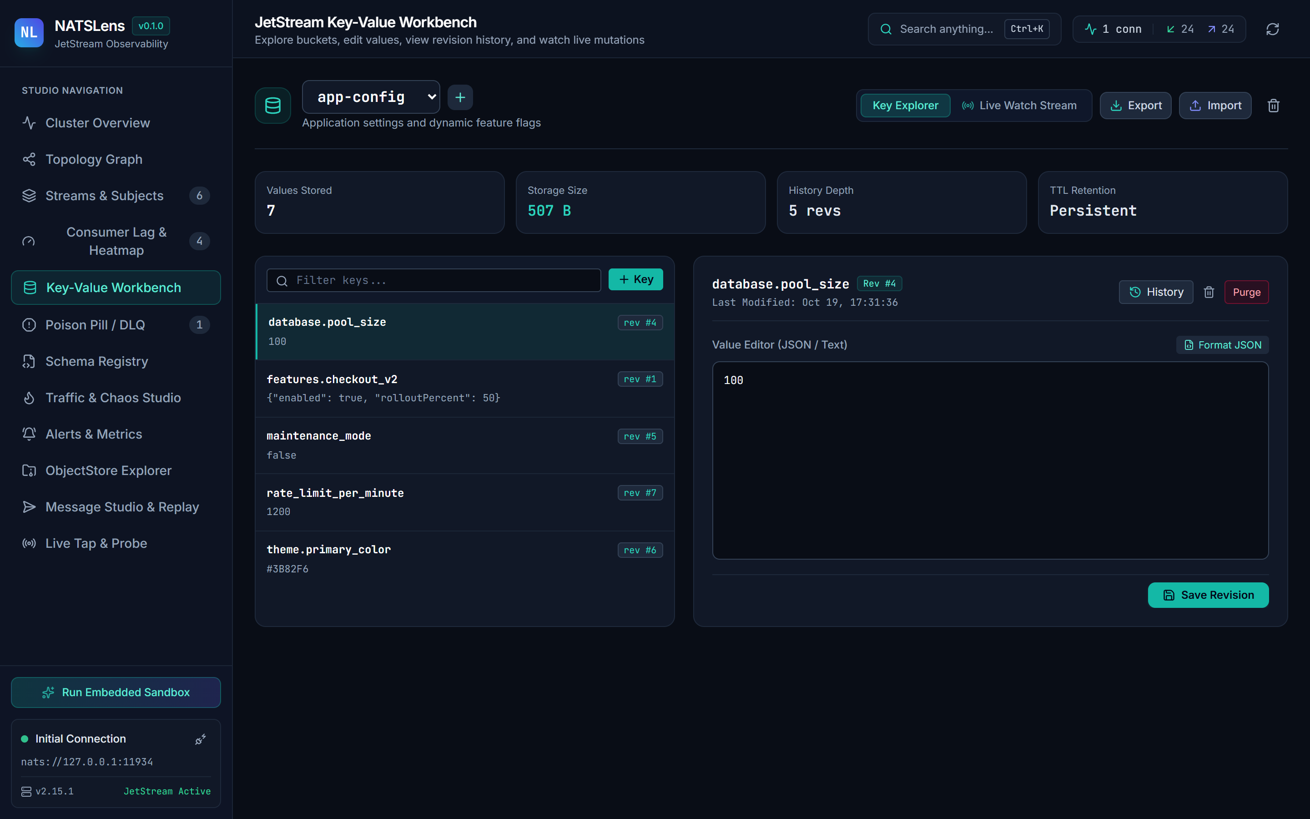Click the NL logo in the sidebar header
The image size is (1310, 819).
[x=29, y=32]
